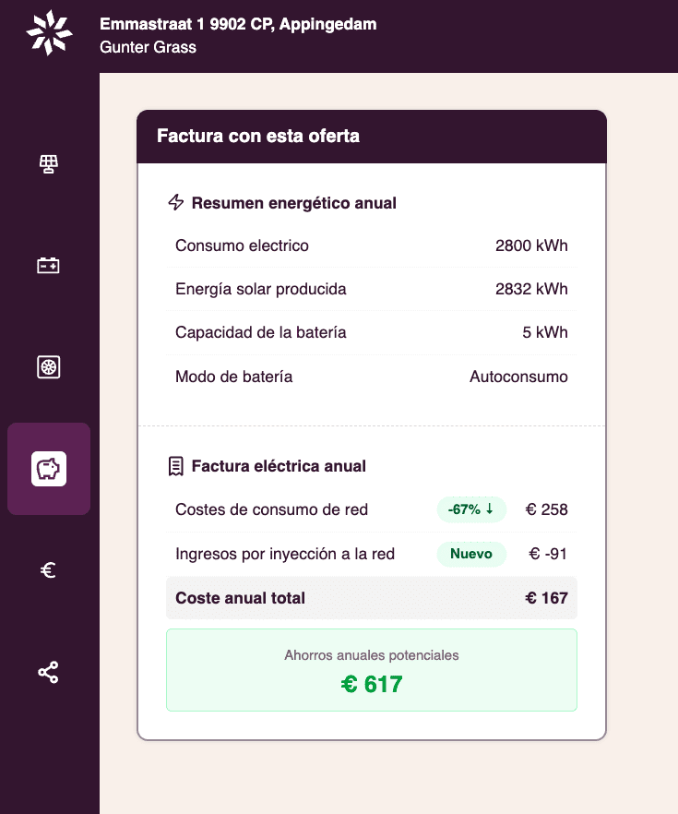Click the star logo in the header
The image size is (678, 814).
(49, 34)
